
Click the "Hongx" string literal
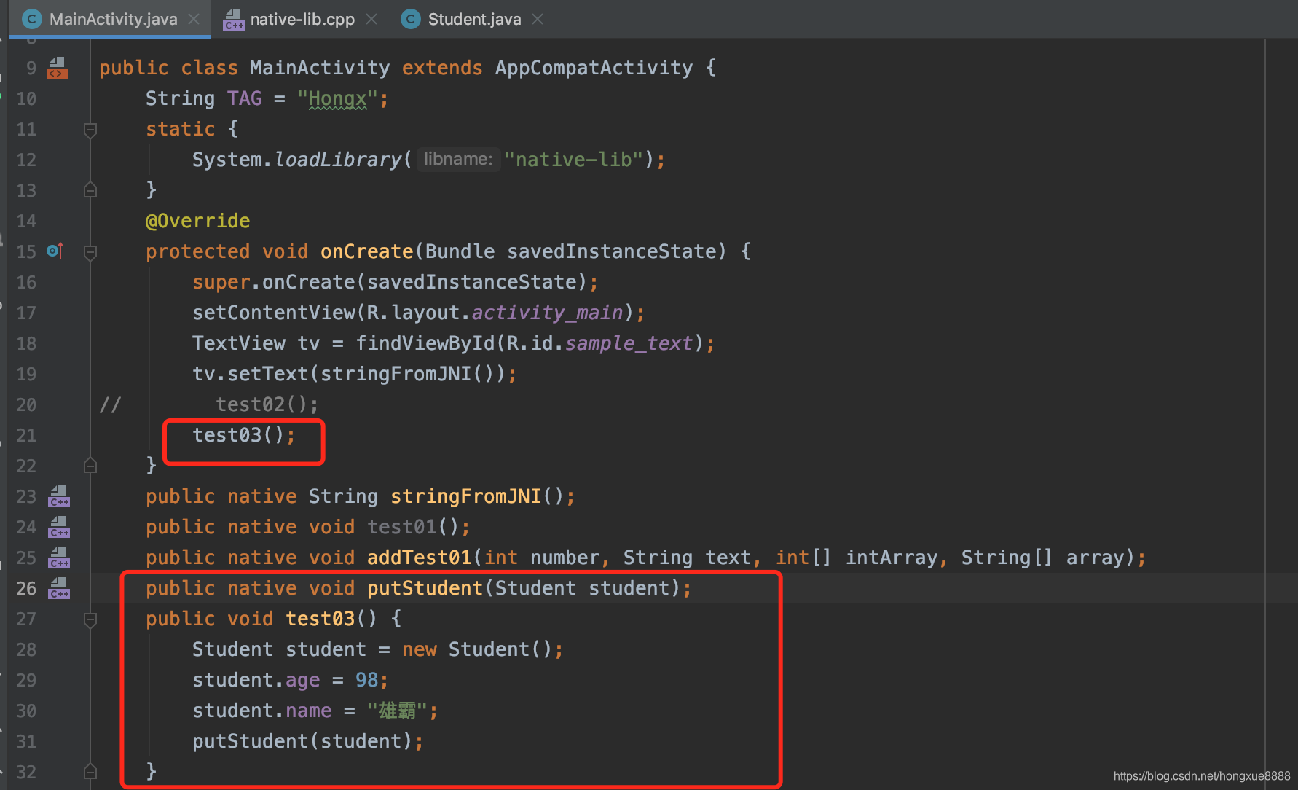tap(338, 98)
